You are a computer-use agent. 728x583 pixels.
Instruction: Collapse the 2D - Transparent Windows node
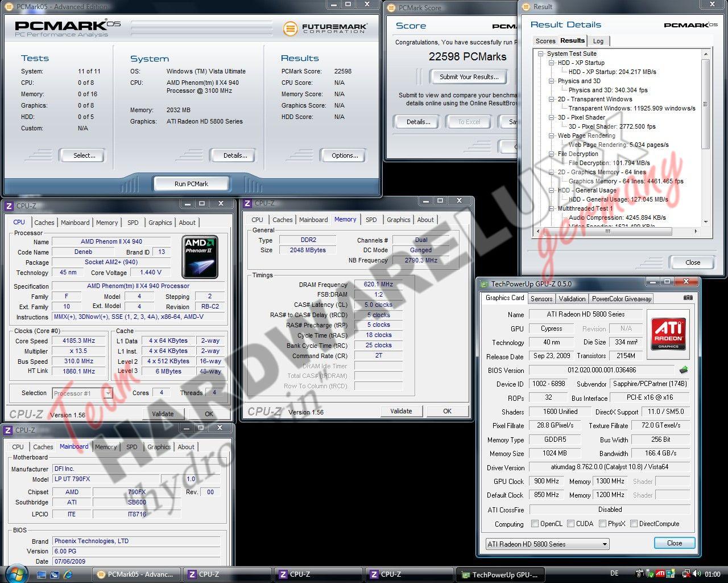[552, 99]
